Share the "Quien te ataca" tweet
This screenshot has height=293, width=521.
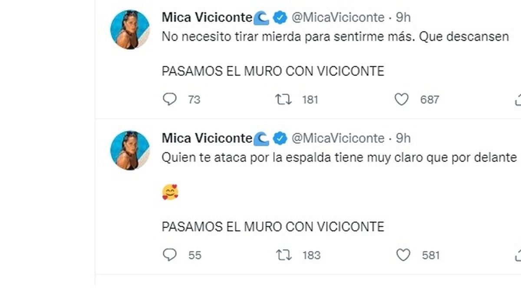(x=518, y=255)
